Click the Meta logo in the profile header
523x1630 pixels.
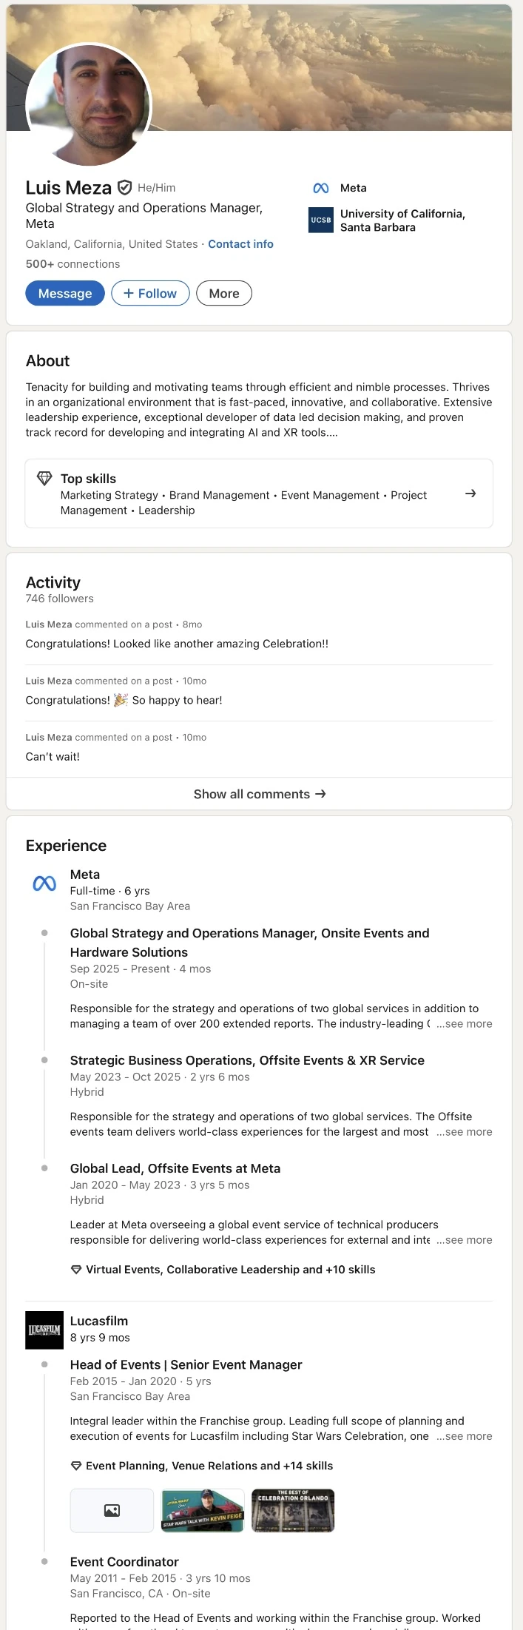pos(321,188)
